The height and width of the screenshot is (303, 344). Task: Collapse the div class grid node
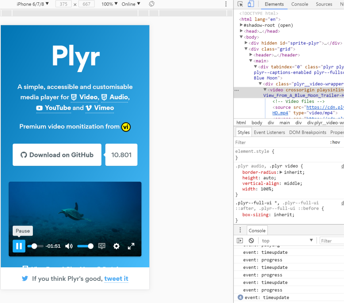[x=246, y=49]
